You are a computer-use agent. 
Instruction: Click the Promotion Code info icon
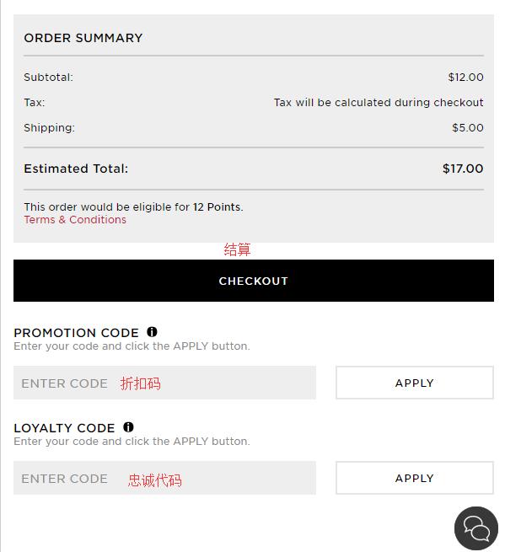point(152,332)
